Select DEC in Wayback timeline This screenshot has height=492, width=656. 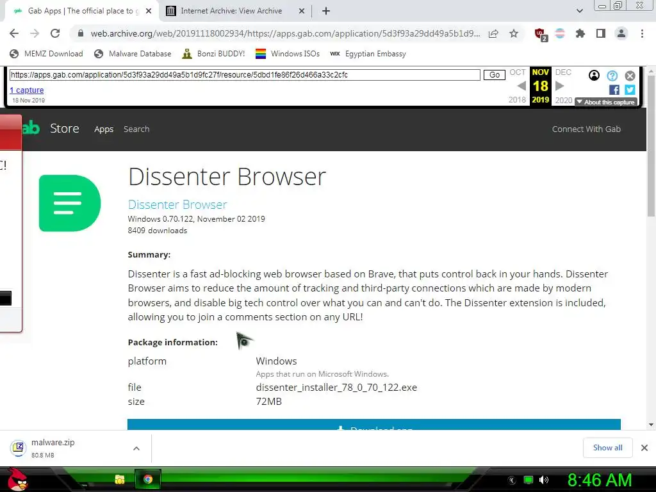[563, 72]
